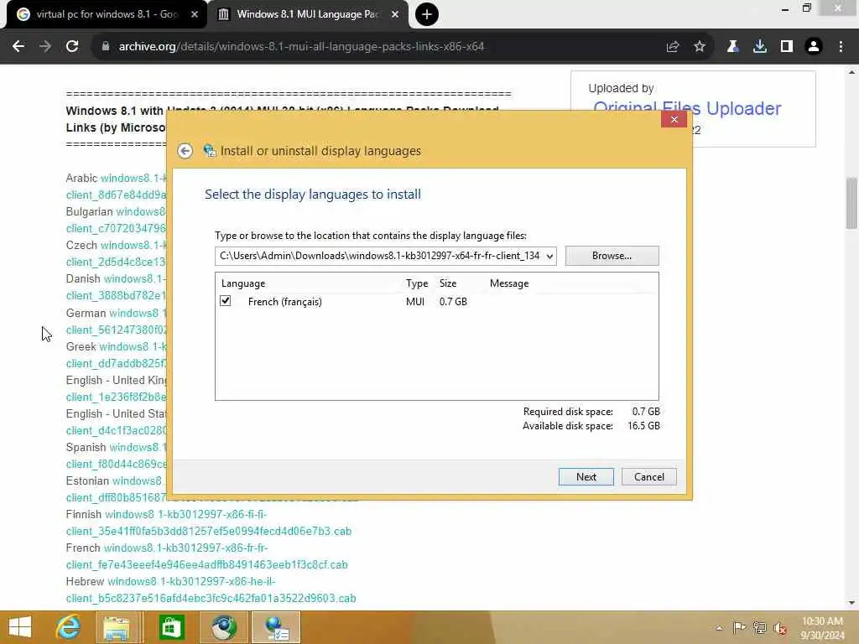
Task: Open Windows Store from the taskbar
Action: [x=171, y=627]
